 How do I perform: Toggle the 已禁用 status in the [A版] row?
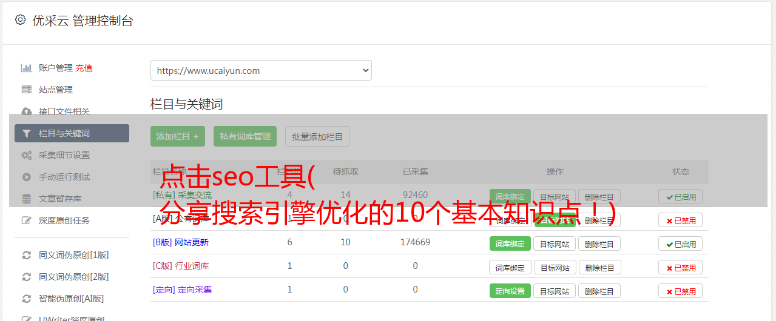click(x=681, y=220)
